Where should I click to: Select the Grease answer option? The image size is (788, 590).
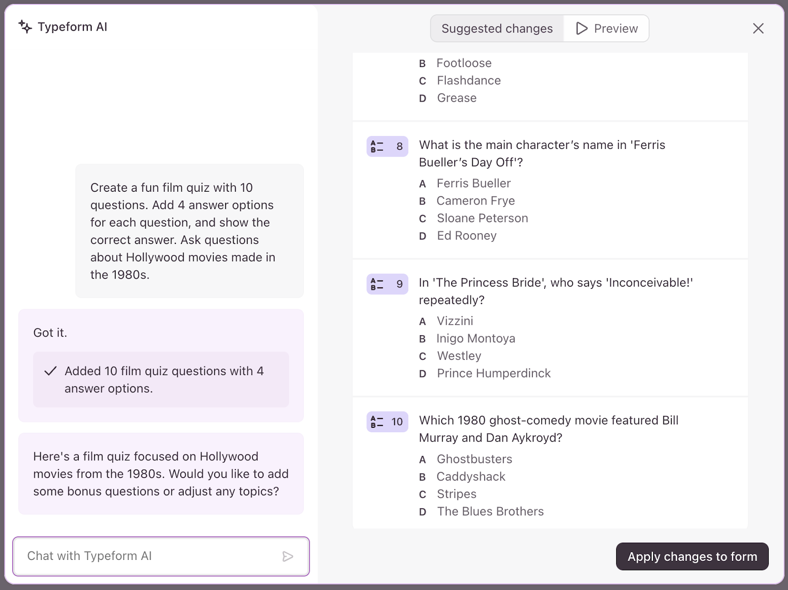[457, 98]
